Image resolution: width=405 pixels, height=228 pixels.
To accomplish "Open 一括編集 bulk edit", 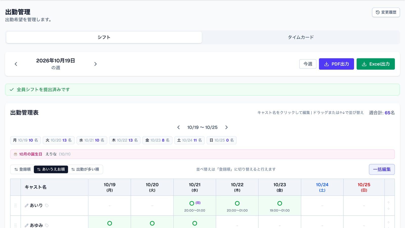I will coord(382,169).
